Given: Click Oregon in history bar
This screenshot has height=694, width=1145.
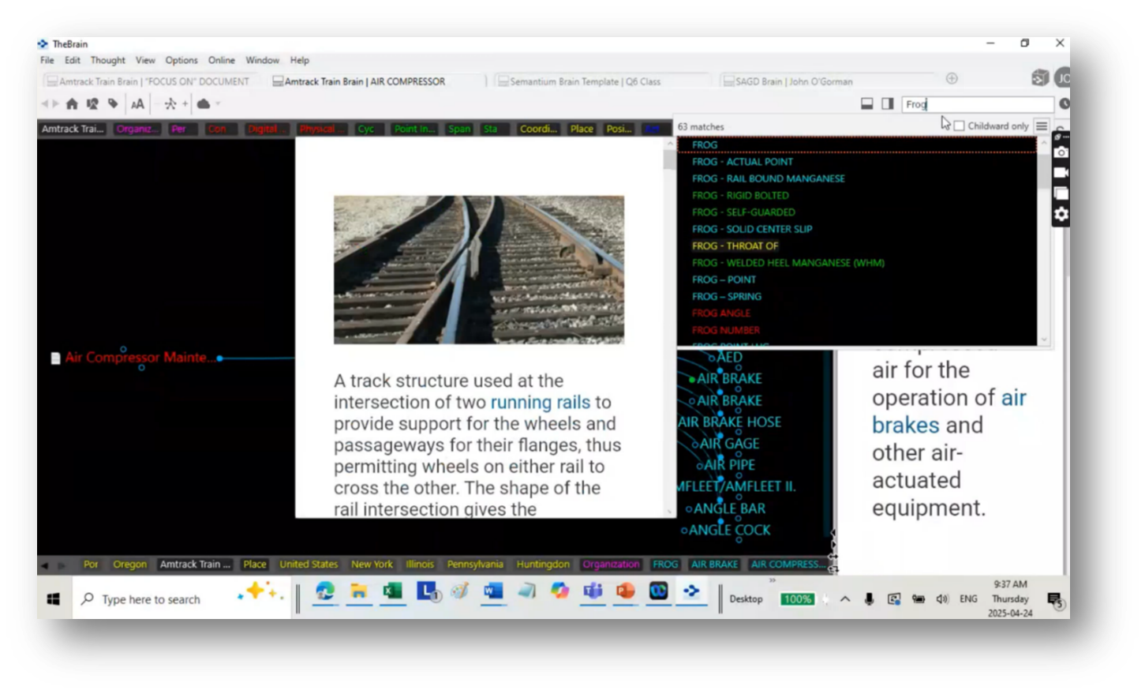Looking at the screenshot, I should click(130, 565).
